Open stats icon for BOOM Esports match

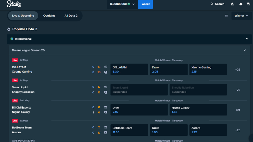106,107
